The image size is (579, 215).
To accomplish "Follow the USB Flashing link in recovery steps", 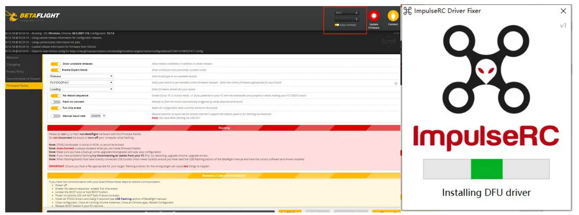I will [123, 198].
